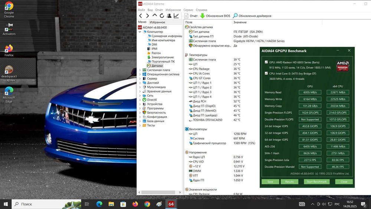The width and height of the screenshot is (371, 209).
Task: Click the up-level arrow toolbar icon
Action: pos(154,16)
